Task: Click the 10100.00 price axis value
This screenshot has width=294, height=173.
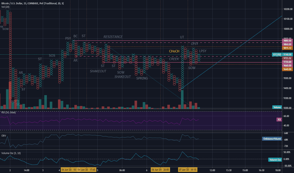Action: pyautogui.click(x=288, y=19)
